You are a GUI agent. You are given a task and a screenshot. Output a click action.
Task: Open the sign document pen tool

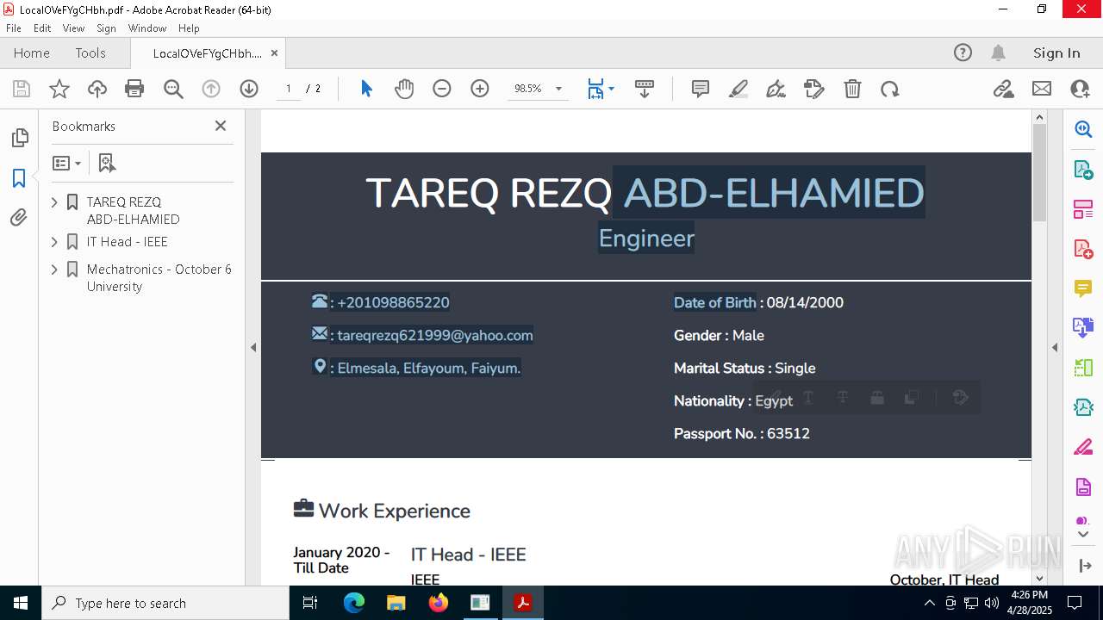(776, 89)
